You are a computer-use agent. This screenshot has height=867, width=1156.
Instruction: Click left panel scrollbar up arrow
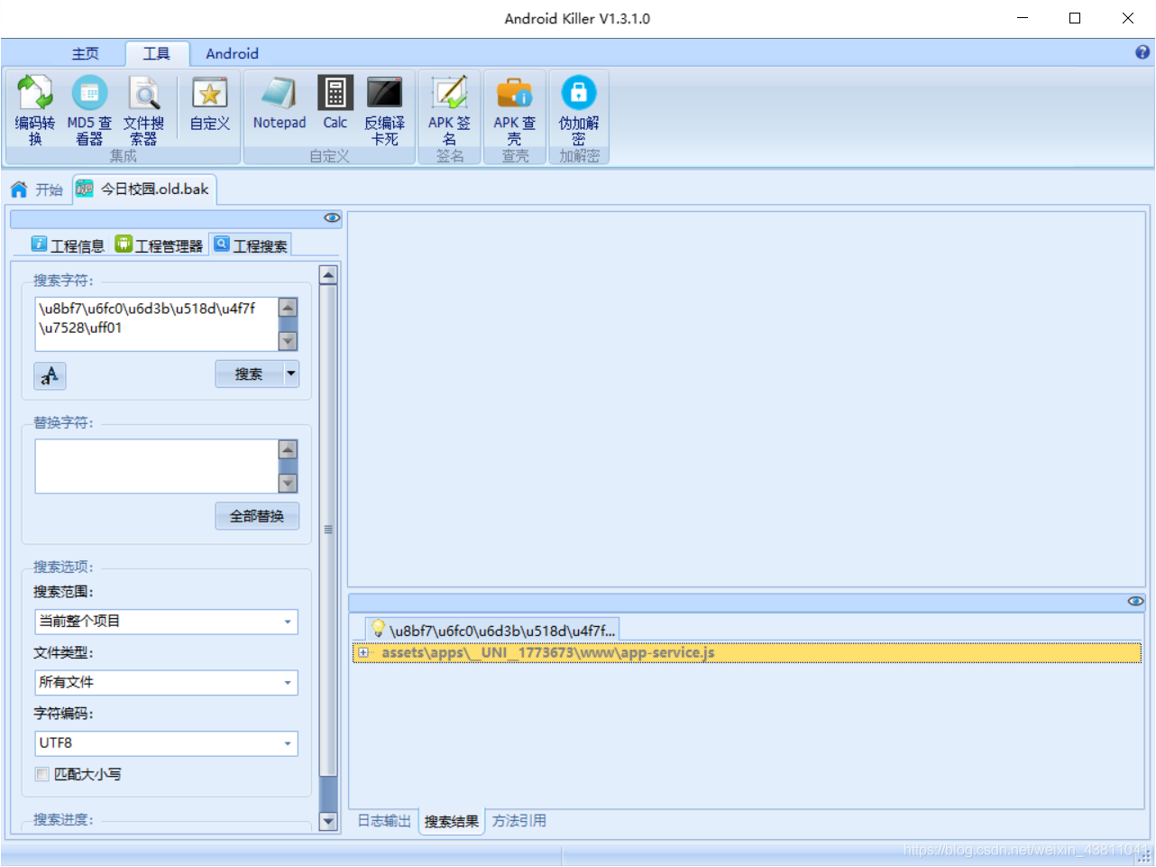[328, 275]
